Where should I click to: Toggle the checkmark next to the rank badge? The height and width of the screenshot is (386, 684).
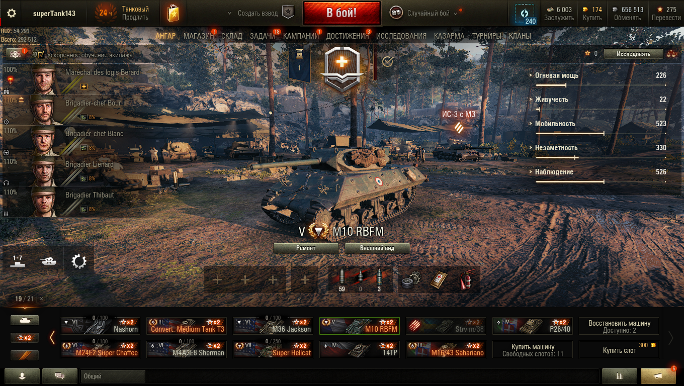(388, 62)
